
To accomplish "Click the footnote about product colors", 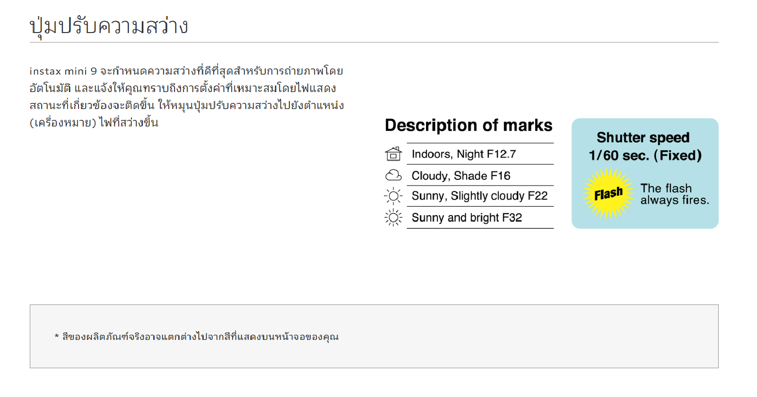I will click(x=197, y=337).
